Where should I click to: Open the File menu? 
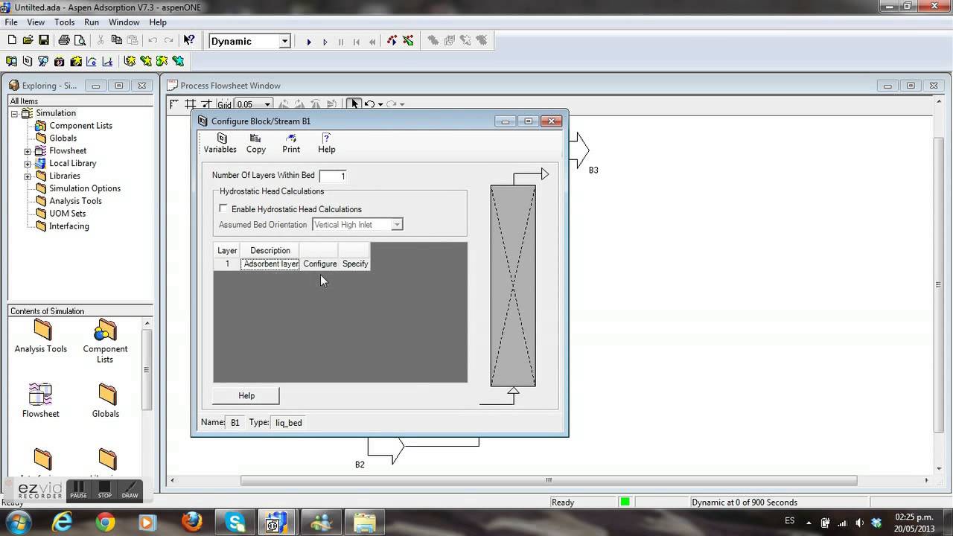pos(11,22)
